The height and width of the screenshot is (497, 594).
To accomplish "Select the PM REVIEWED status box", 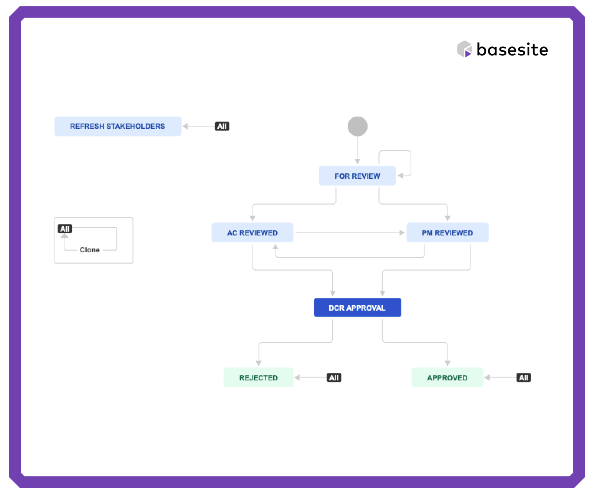I will click(x=447, y=233).
